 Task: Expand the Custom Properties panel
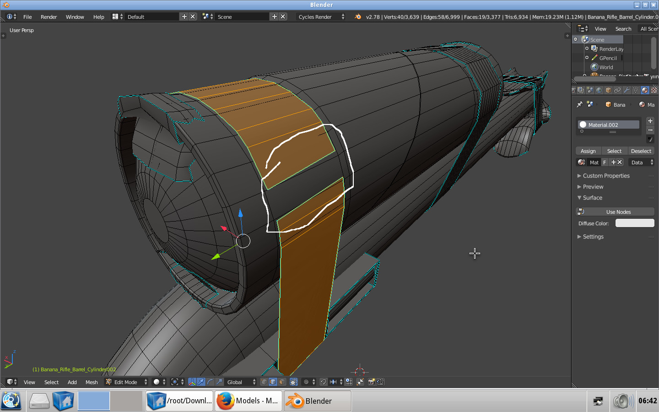click(x=606, y=176)
